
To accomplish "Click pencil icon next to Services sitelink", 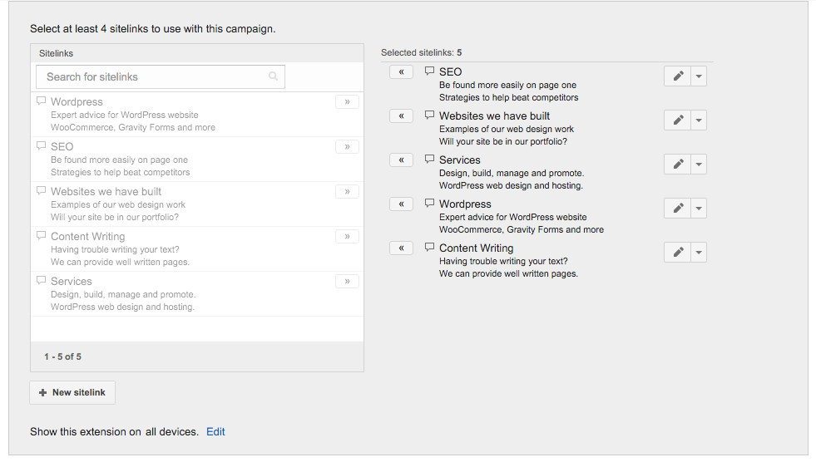I will (x=678, y=165).
